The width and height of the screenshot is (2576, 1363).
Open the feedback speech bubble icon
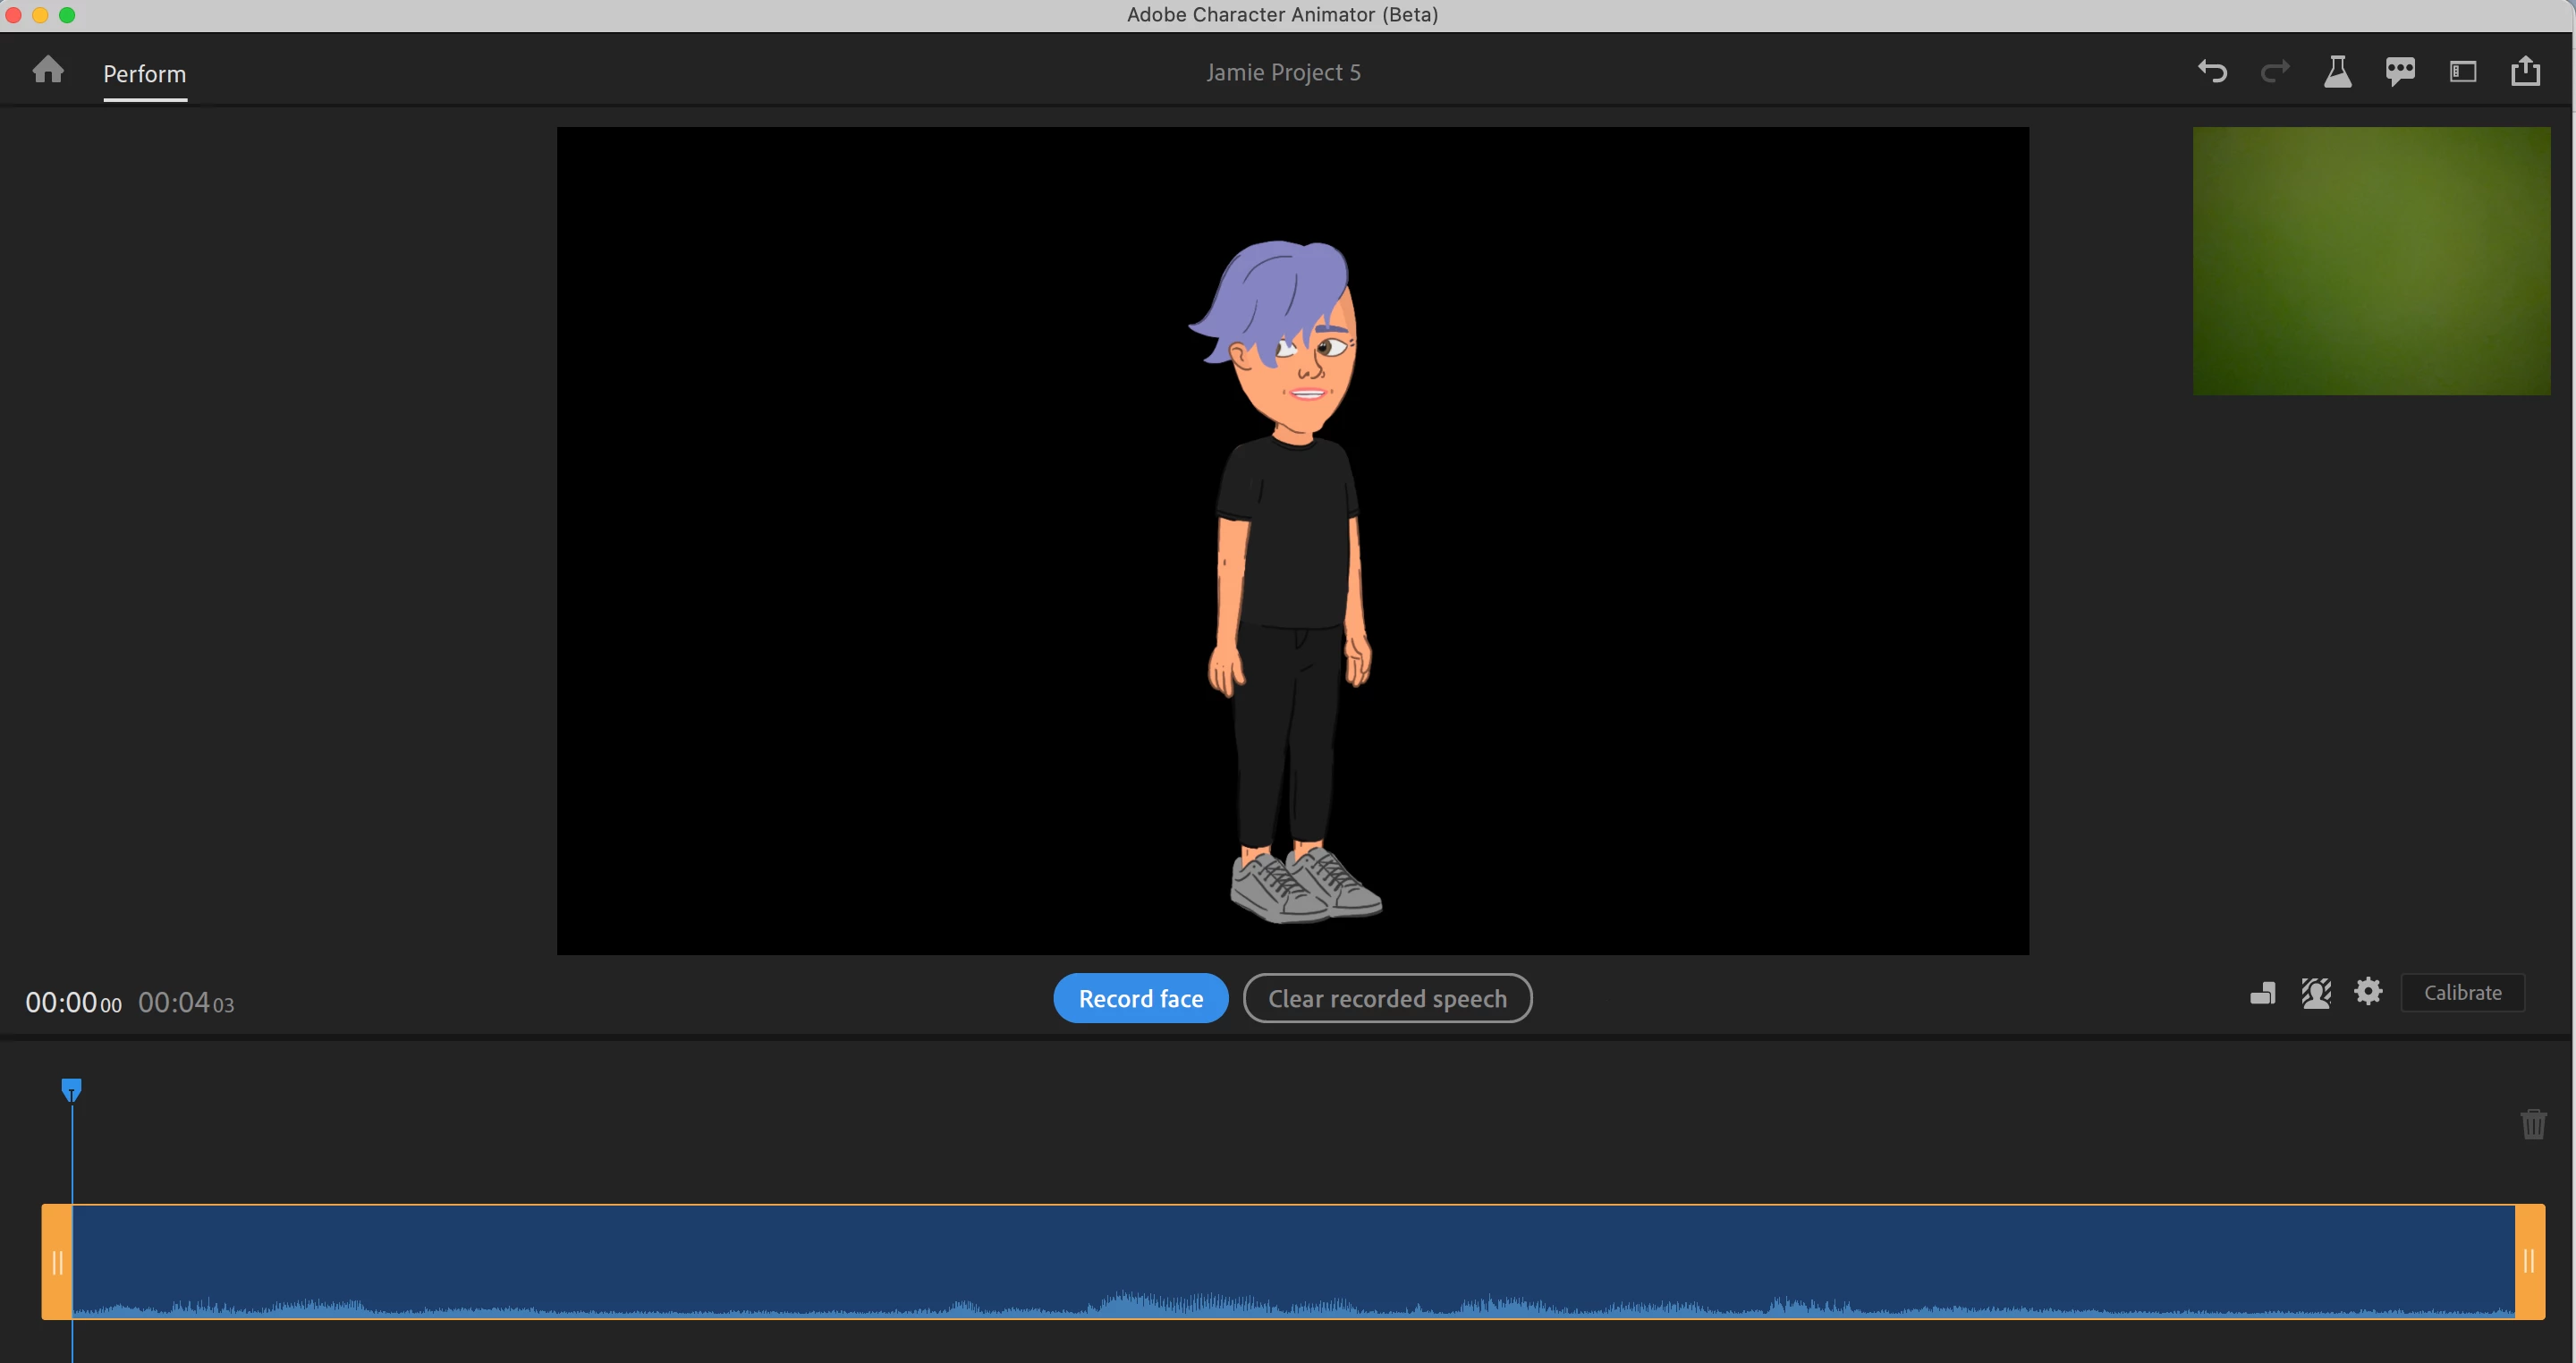click(2400, 71)
